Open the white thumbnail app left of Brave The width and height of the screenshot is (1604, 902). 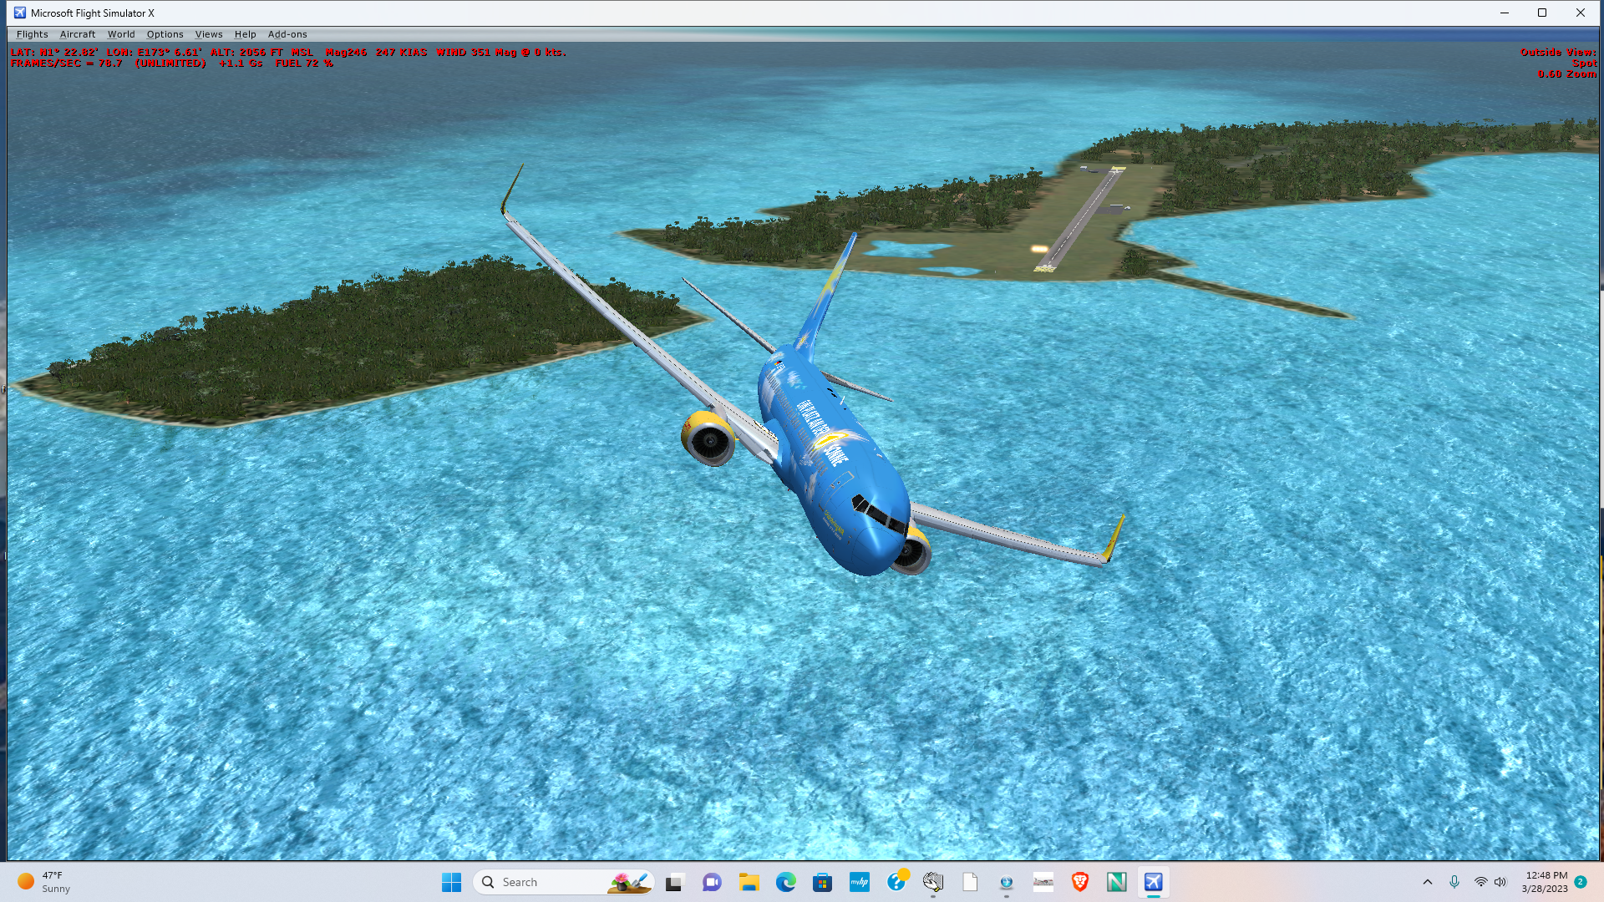pos(1043,882)
